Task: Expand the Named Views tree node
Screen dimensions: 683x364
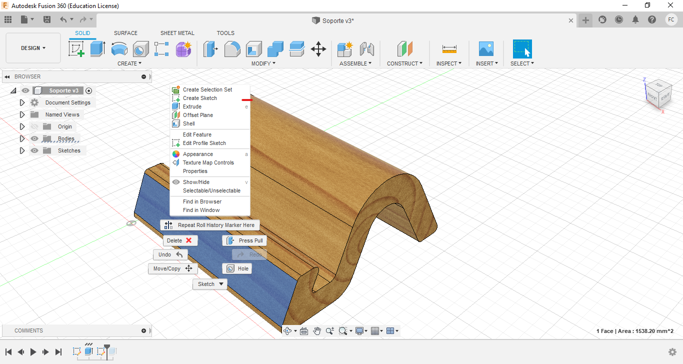Action: tap(22, 114)
